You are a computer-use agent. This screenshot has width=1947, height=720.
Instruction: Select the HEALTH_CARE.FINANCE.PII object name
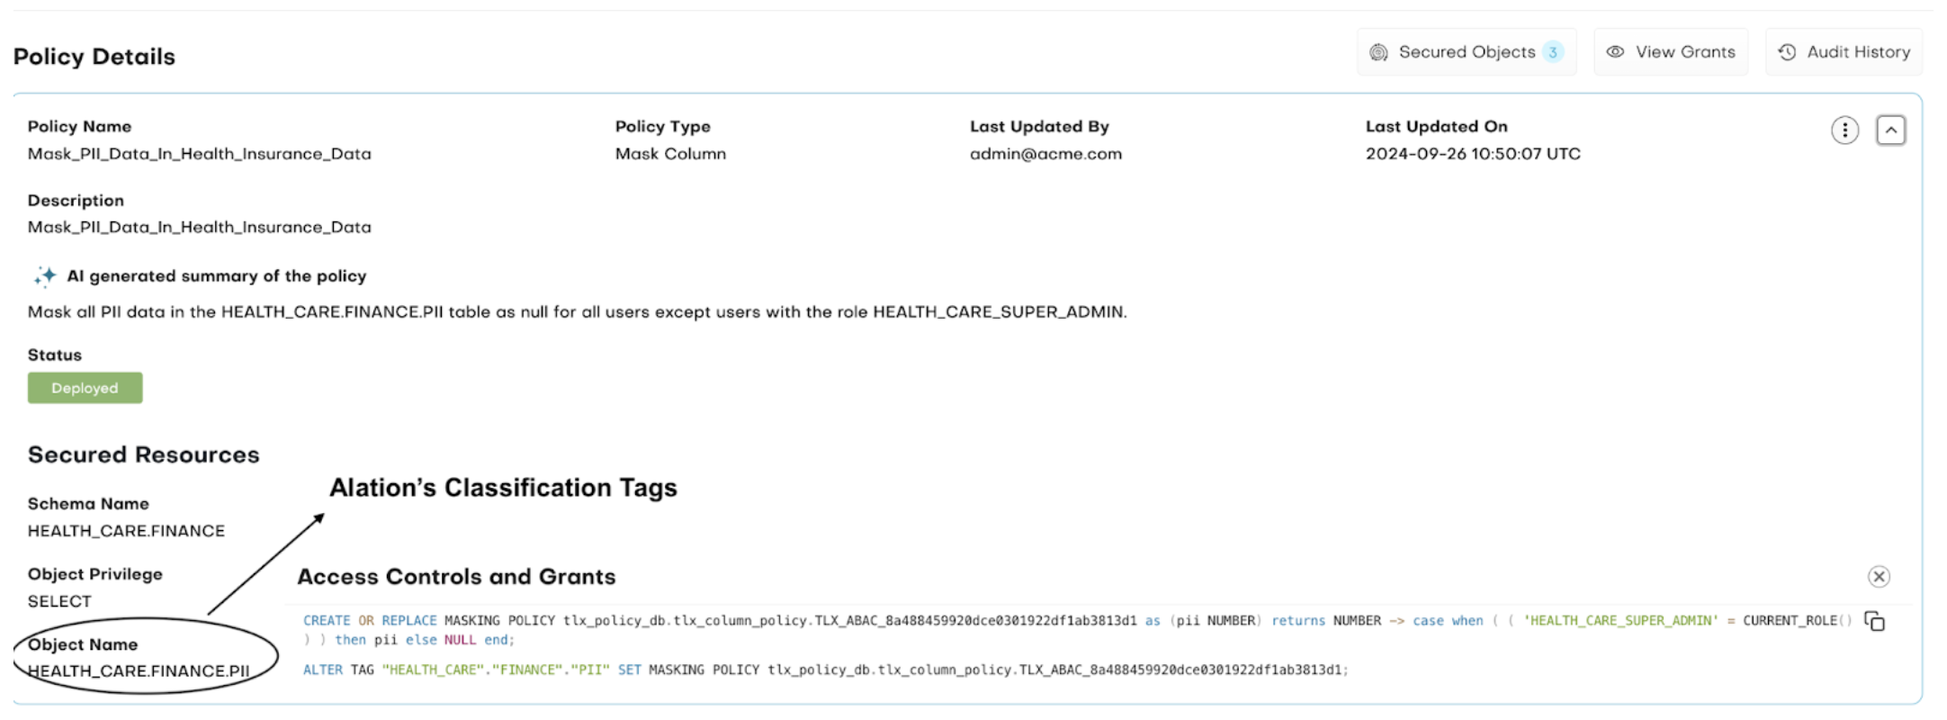pyautogui.click(x=139, y=671)
